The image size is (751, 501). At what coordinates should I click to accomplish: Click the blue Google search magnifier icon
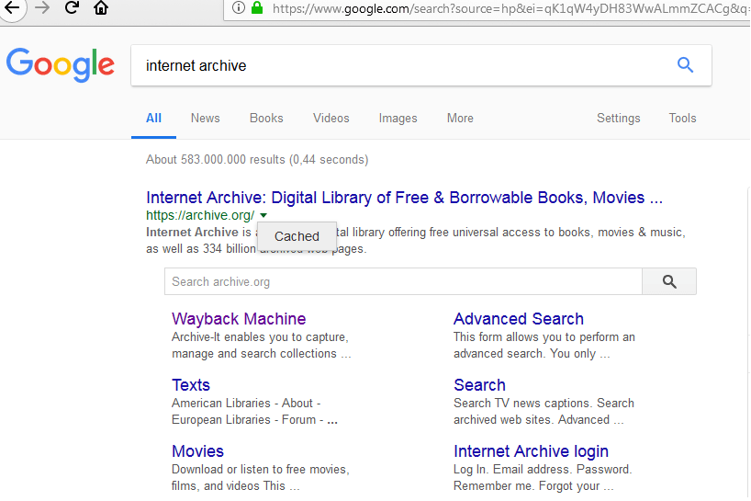tap(685, 65)
